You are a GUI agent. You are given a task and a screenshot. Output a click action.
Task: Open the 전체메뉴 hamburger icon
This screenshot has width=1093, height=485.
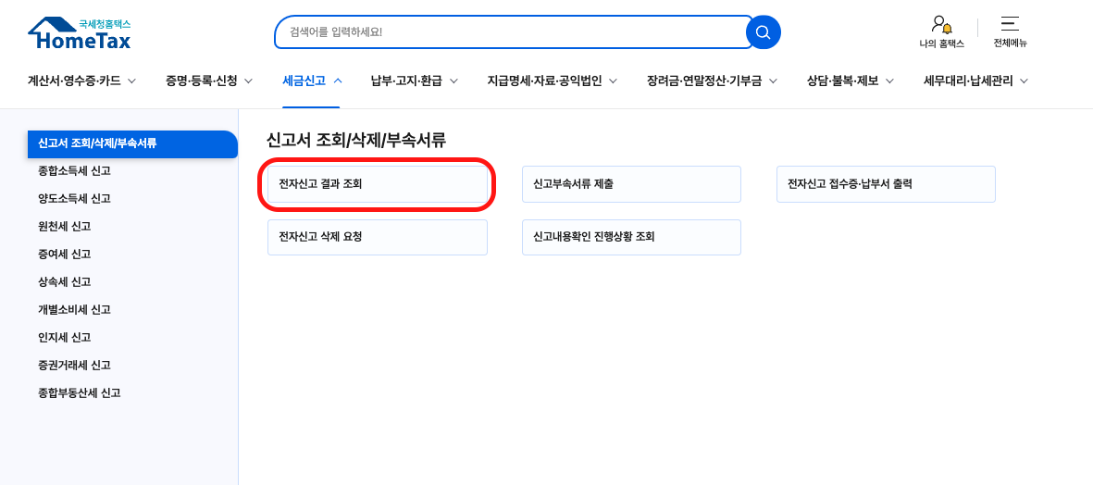coord(1010,32)
